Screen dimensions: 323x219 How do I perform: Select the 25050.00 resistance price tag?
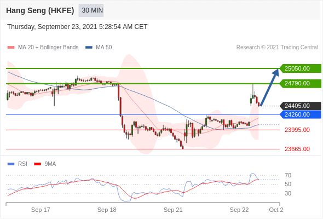[301, 68]
